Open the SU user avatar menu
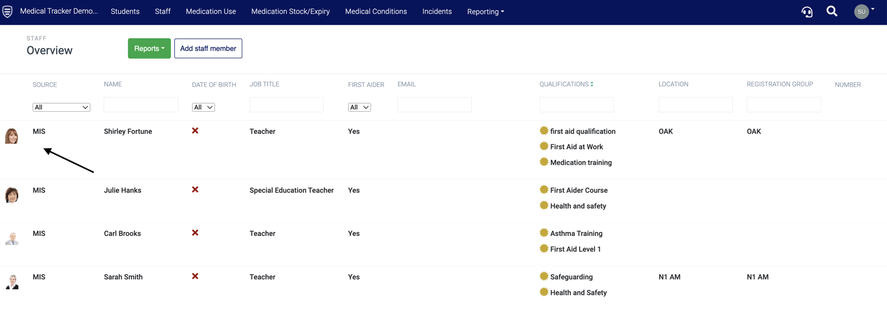The height and width of the screenshot is (309, 887). [x=864, y=11]
